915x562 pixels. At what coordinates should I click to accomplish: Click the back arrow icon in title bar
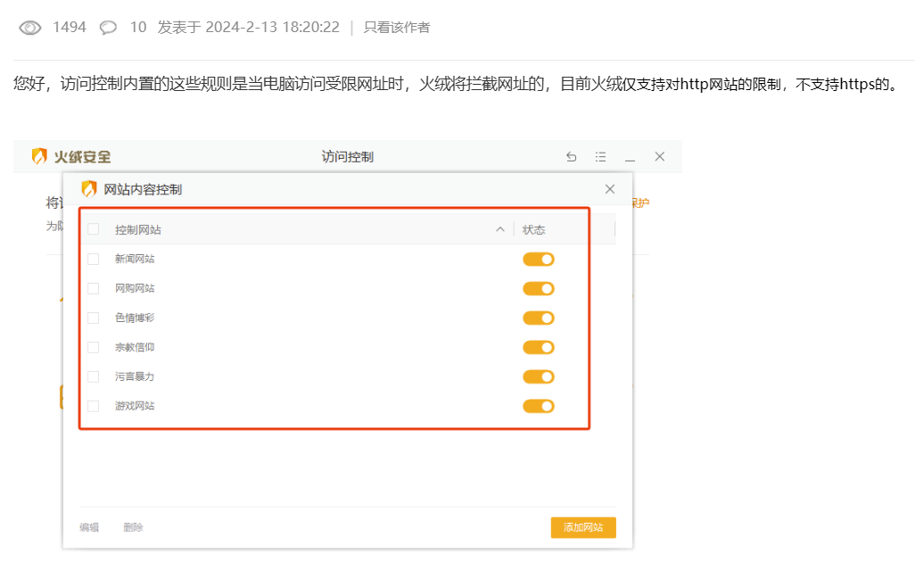point(572,157)
